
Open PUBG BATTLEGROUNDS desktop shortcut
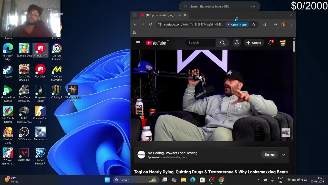pyautogui.click(x=24, y=115)
